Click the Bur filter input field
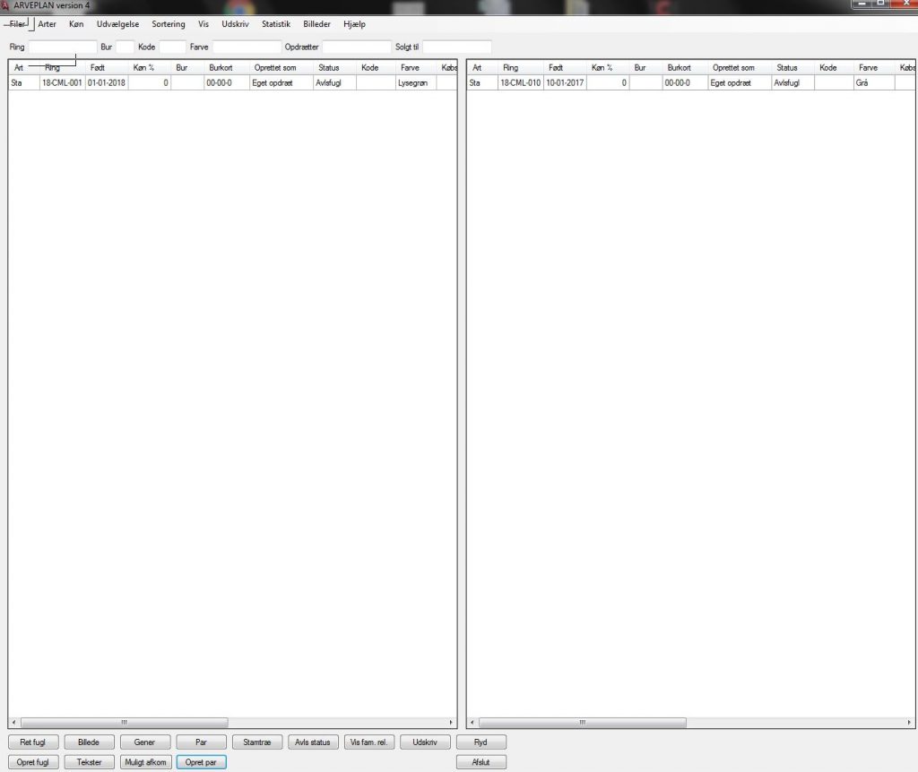Viewport: 918px width, 772px height. pyautogui.click(x=125, y=47)
